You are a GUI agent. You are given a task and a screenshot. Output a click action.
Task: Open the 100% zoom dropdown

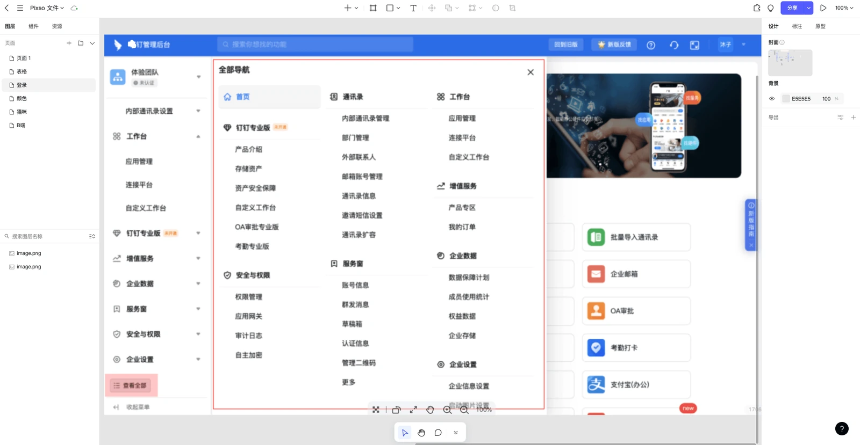click(844, 8)
